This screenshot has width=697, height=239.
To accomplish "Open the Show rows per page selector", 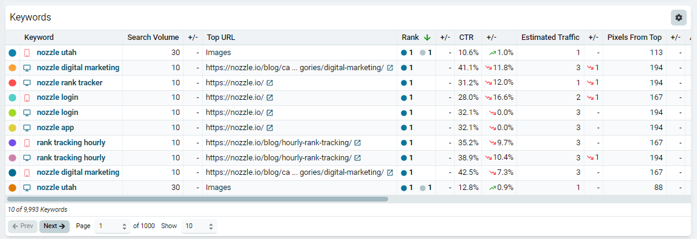I will click(199, 226).
